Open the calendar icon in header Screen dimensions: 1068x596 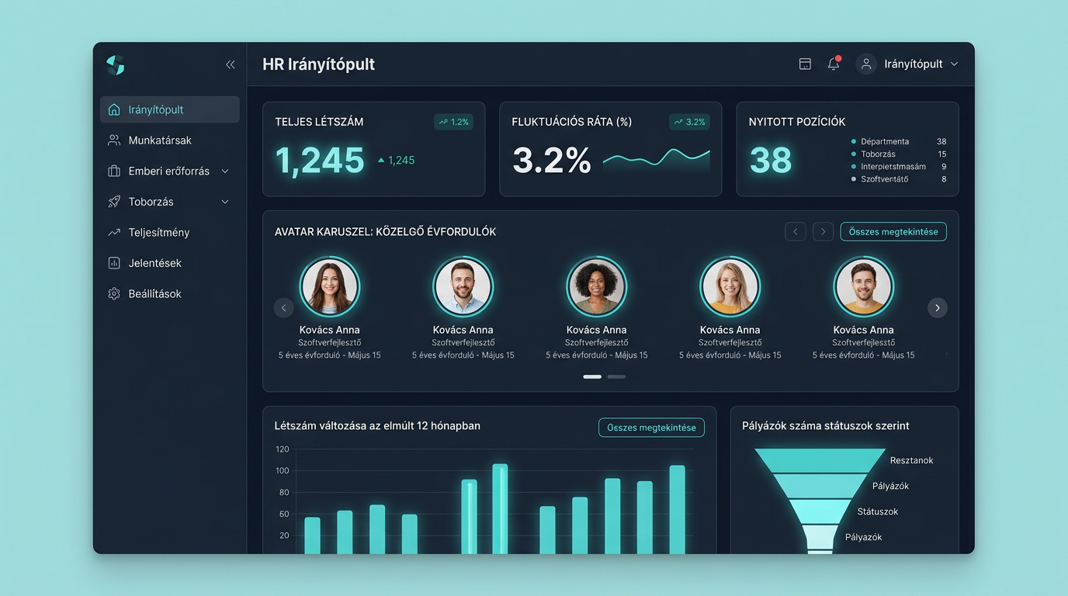pyautogui.click(x=805, y=64)
